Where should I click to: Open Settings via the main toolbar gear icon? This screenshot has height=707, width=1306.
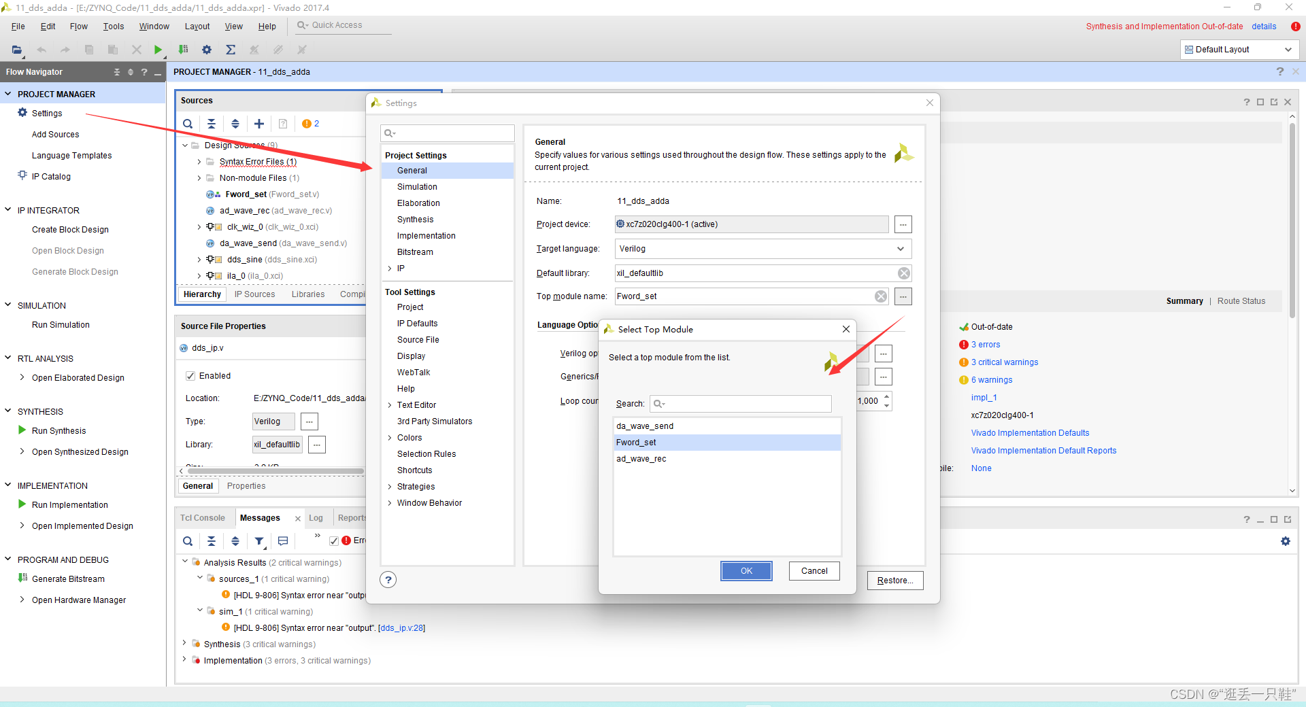207,50
